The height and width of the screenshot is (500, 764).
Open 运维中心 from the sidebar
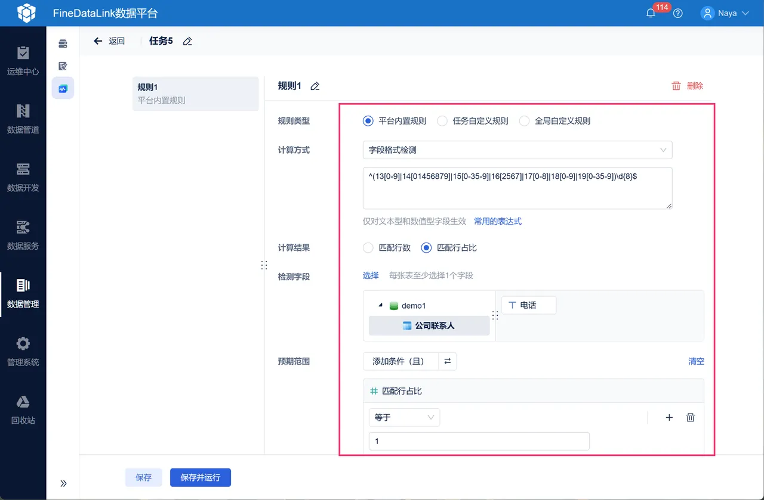click(23, 61)
